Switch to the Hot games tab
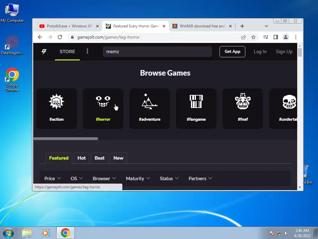This screenshot has width=318, height=239. click(82, 158)
